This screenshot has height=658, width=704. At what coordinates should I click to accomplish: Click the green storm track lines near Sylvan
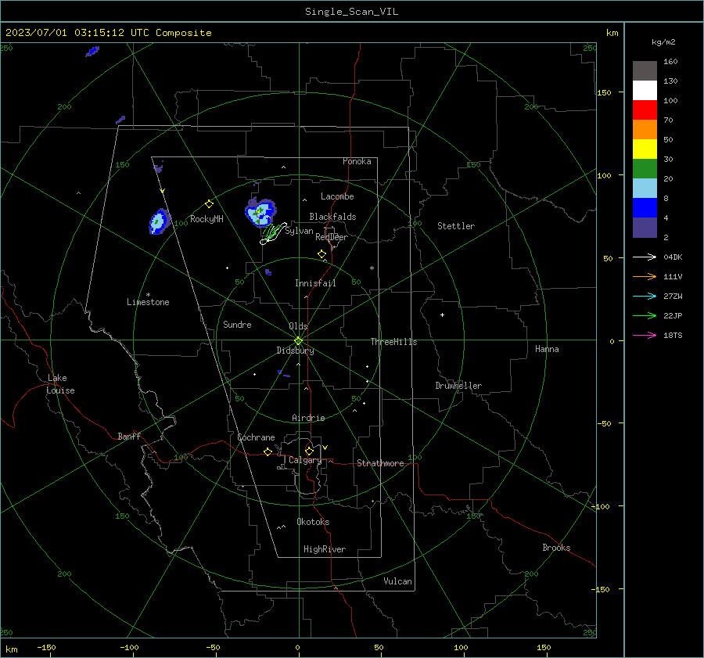click(273, 233)
